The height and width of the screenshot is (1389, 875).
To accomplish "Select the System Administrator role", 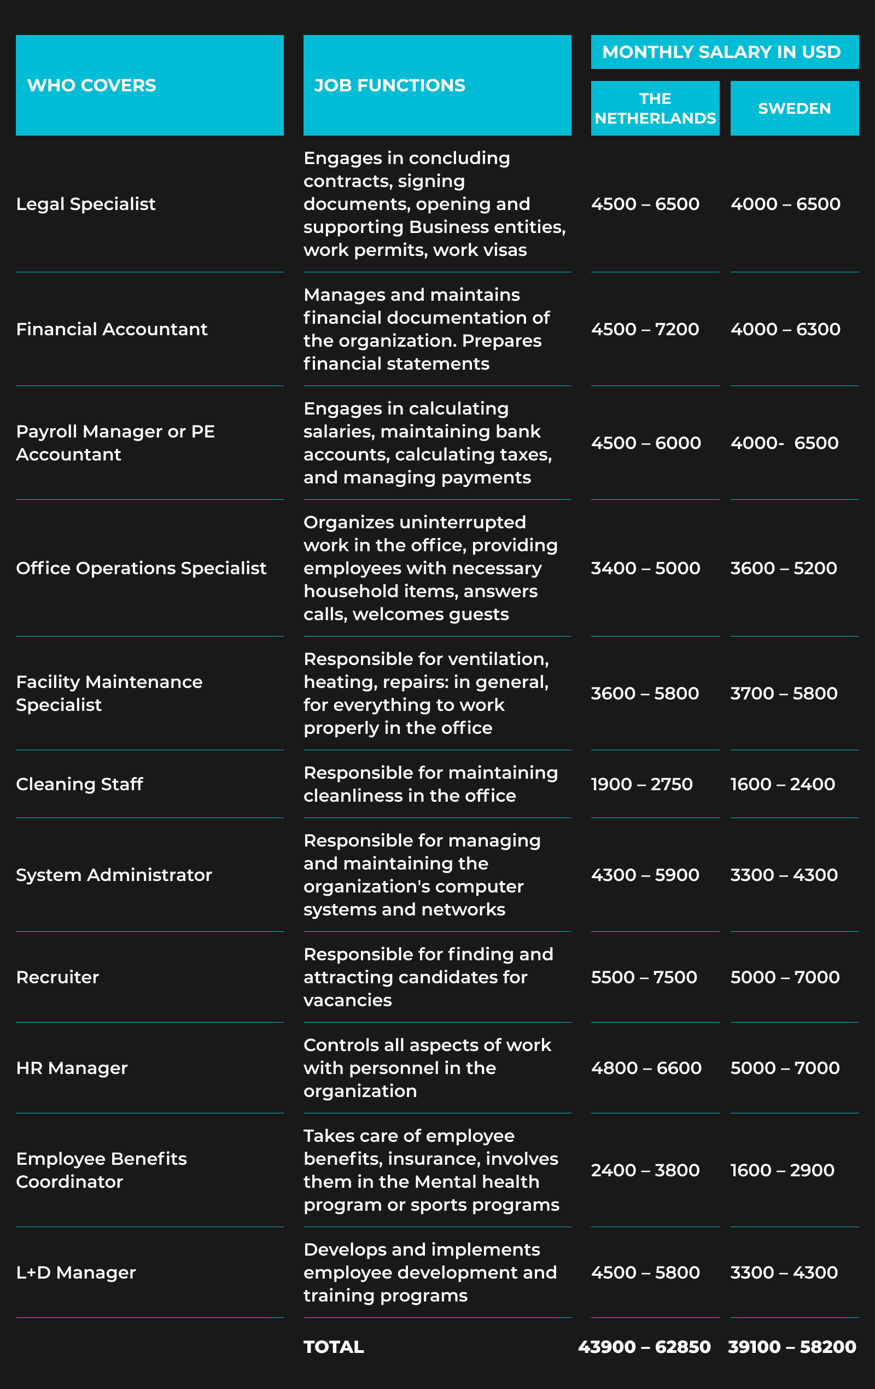I will point(114,875).
